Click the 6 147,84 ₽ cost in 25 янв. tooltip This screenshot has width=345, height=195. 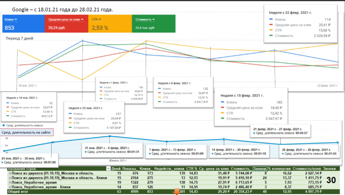click(114, 127)
